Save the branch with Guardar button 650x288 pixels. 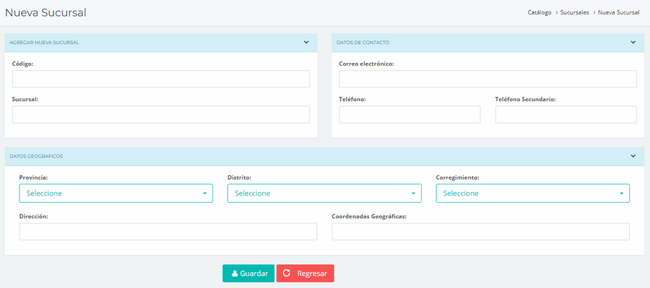coord(248,274)
